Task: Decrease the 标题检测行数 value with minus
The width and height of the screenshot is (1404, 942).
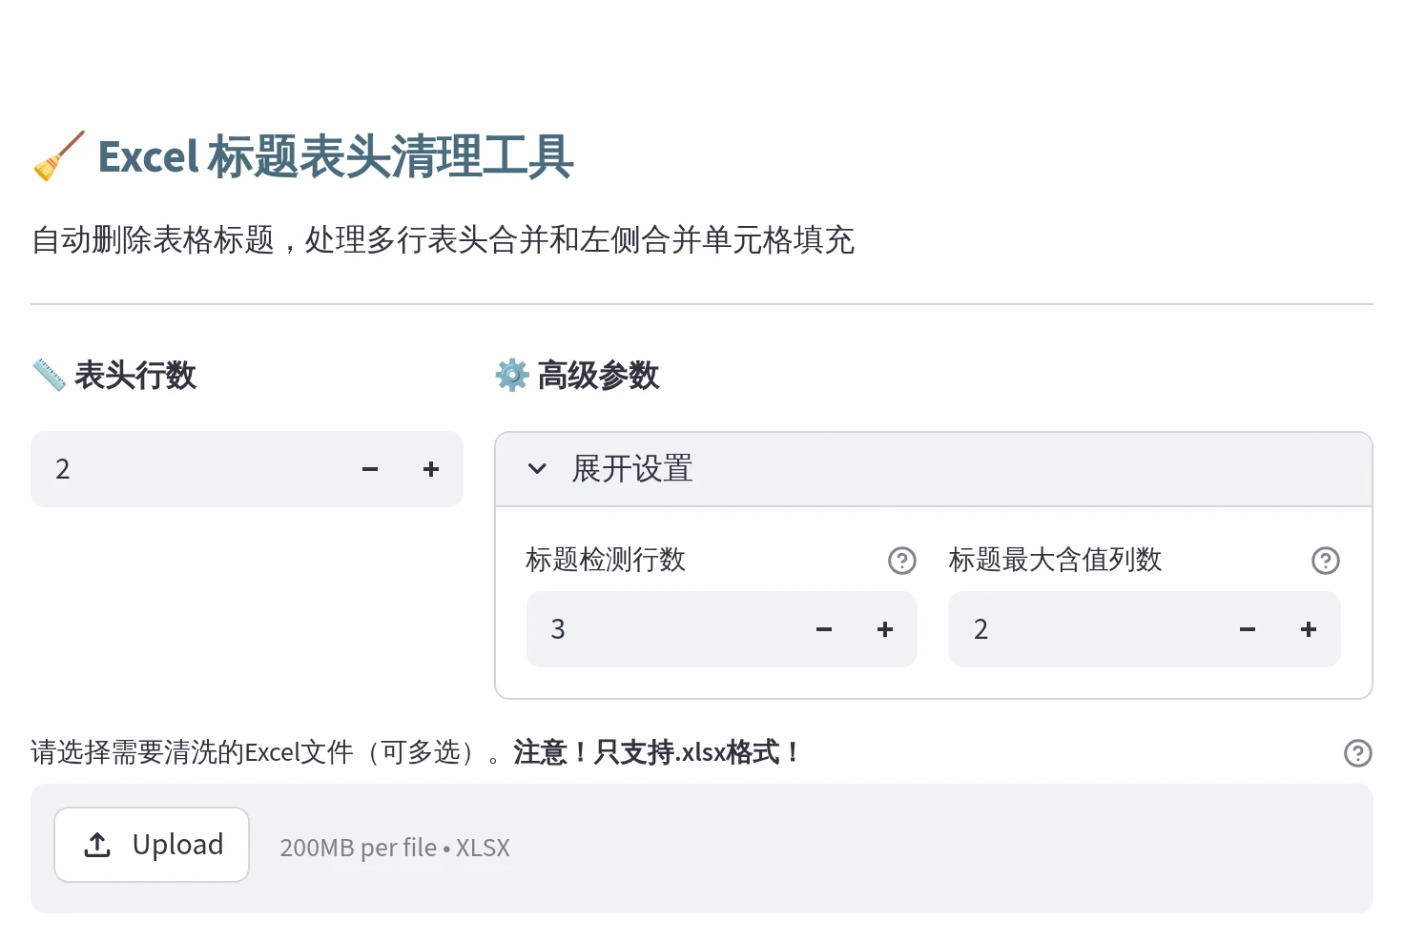Action: click(x=824, y=629)
